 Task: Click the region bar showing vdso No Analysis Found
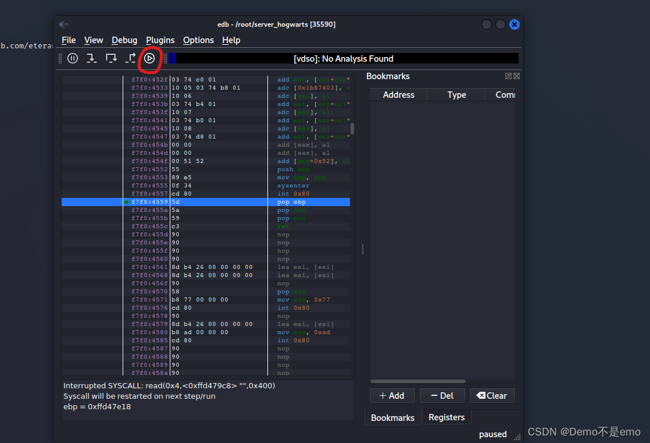(x=343, y=59)
